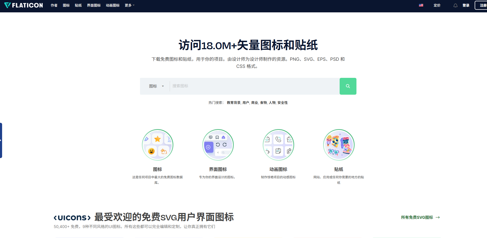This screenshot has height=238, width=487.
Task: Click the 界面图标 category title text
Action: tap(218, 169)
